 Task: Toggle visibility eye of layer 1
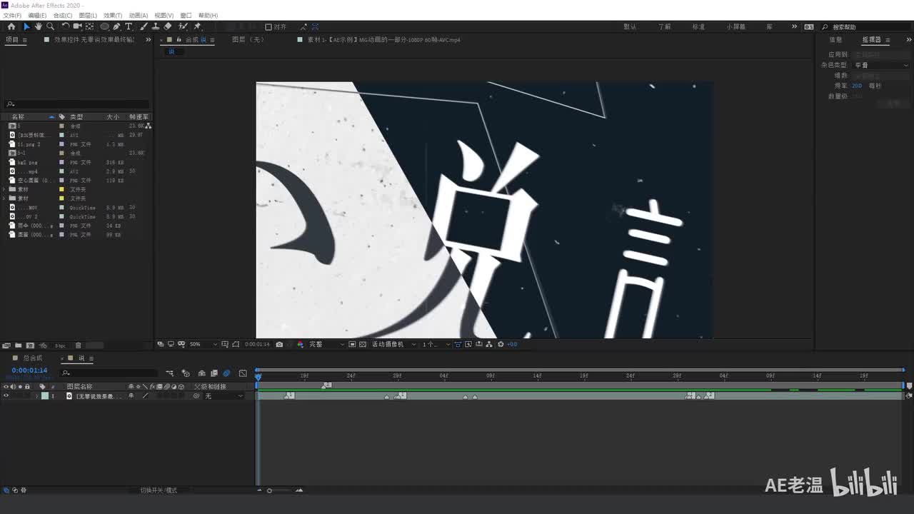pyautogui.click(x=6, y=395)
